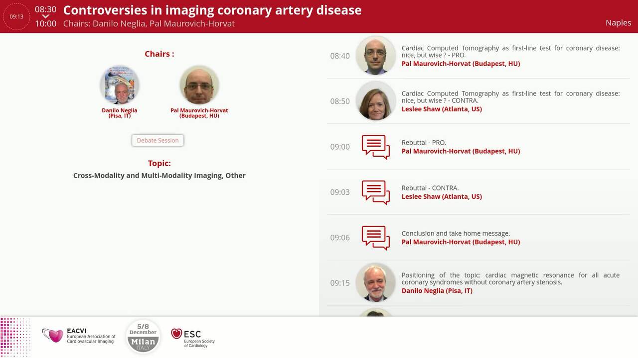The image size is (638, 358).
Task: Click the 09:13 clock circle icon
Action: [16, 16]
